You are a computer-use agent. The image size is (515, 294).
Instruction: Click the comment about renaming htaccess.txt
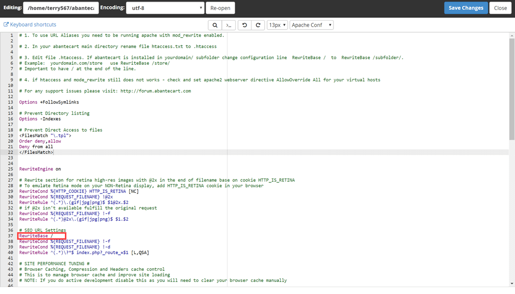(x=118, y=46)
